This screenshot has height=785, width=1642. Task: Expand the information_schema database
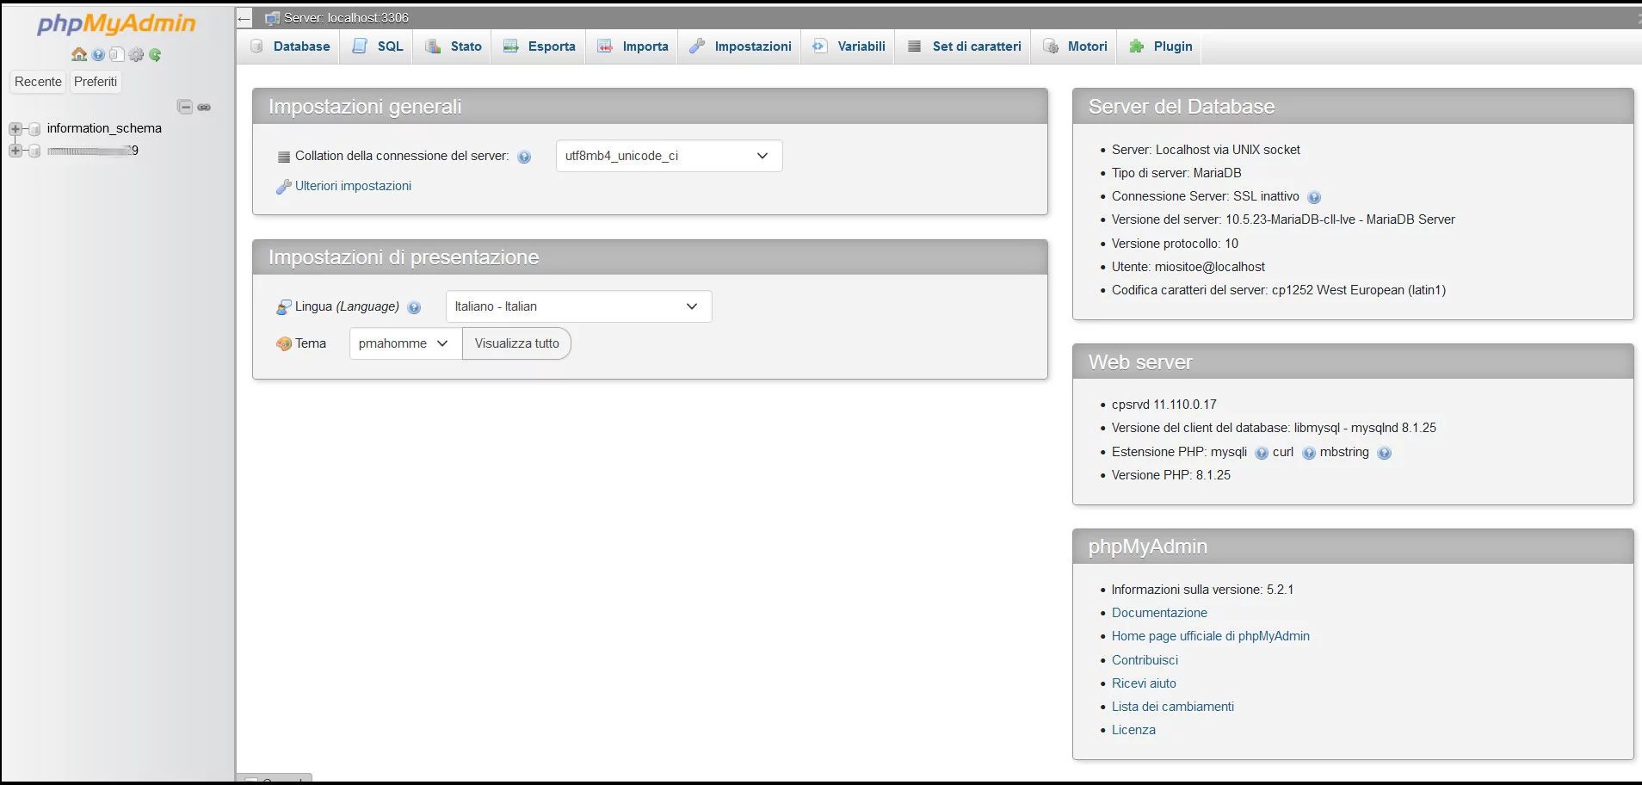[x=15, y=128]
